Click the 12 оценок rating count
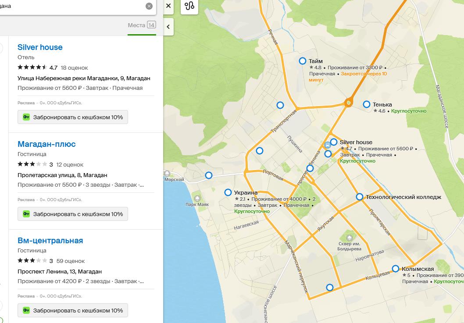Image resolution: width=464 pixels, height=323 pixels. pyautogui.click(x=70, y=164)
